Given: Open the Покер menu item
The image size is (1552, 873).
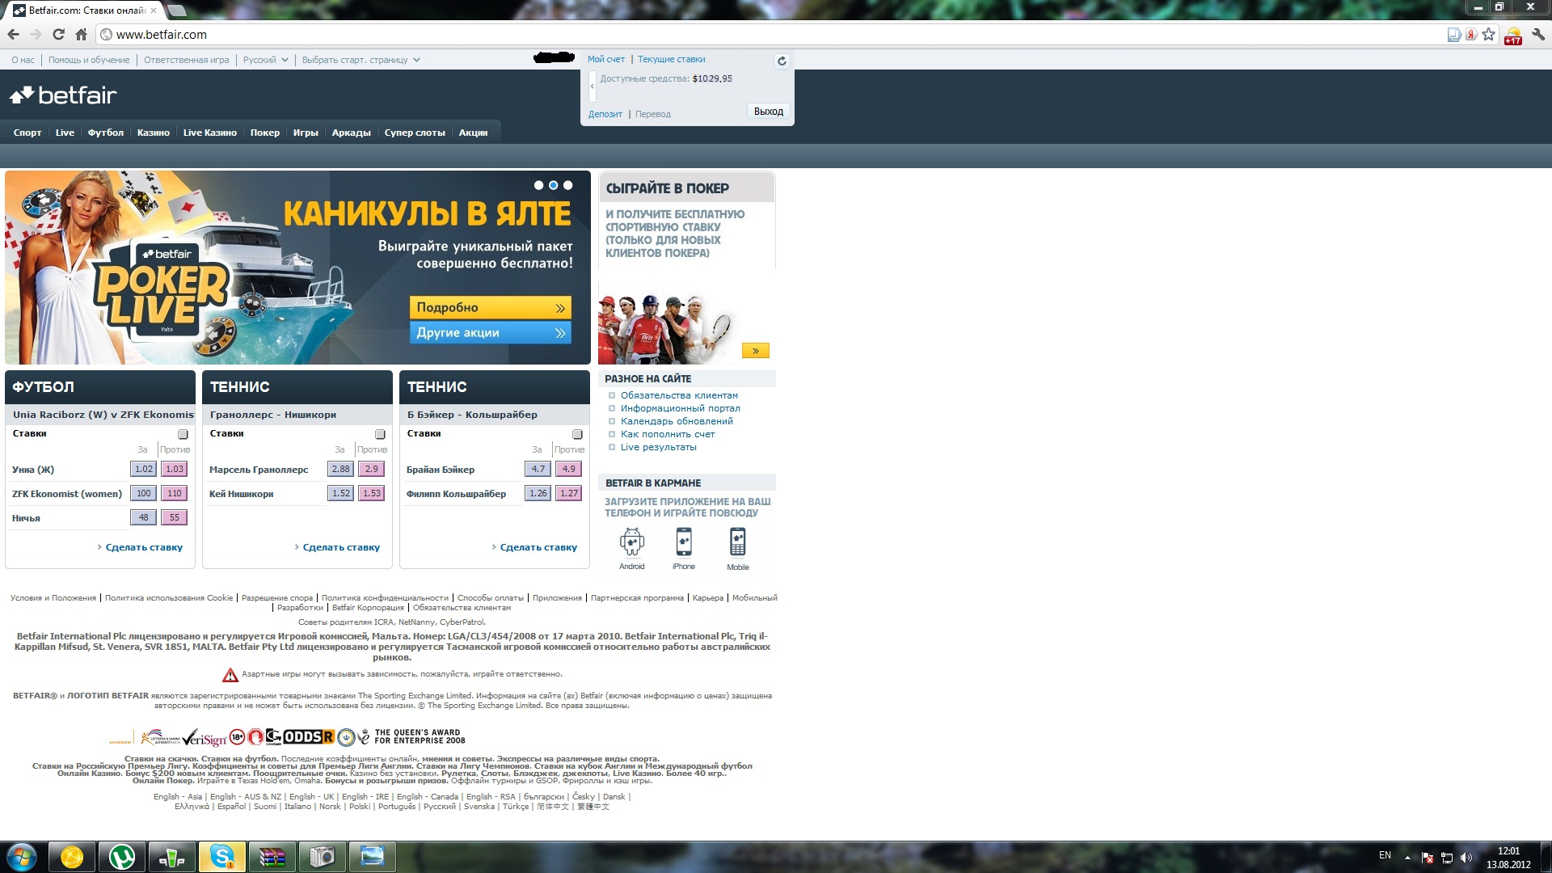Looking at the screenshot, I should tap(265, 133).
